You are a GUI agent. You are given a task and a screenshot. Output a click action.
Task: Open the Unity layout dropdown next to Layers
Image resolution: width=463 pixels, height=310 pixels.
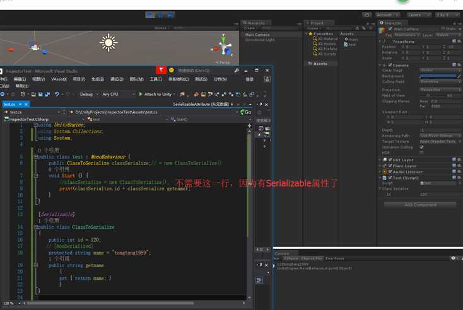pyautogui.click(x=447, y=14)
